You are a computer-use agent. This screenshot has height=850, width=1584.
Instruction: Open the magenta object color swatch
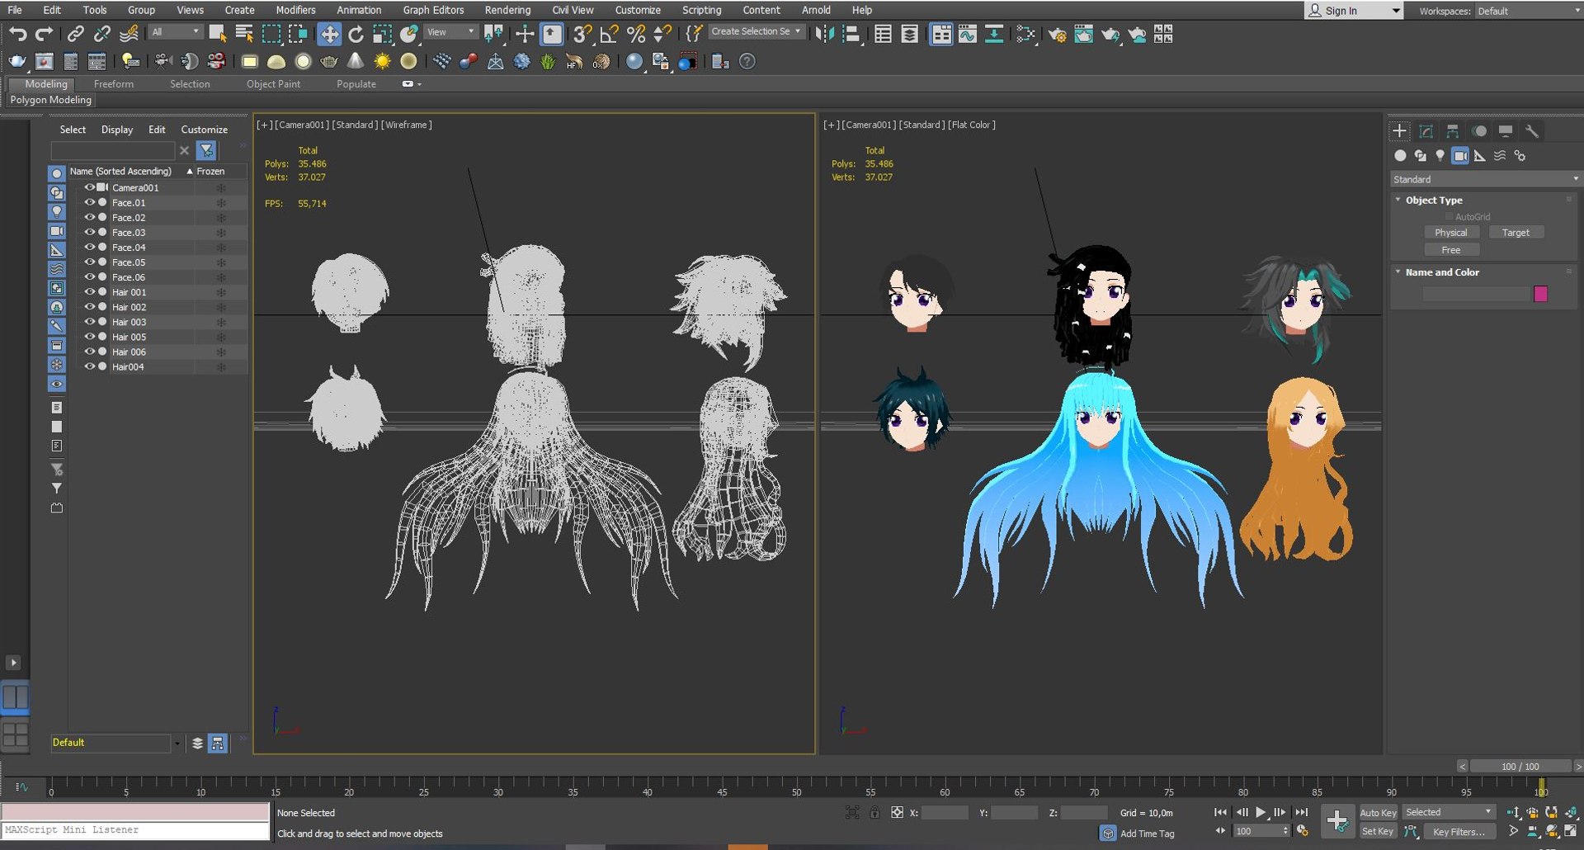[1540, 294]
